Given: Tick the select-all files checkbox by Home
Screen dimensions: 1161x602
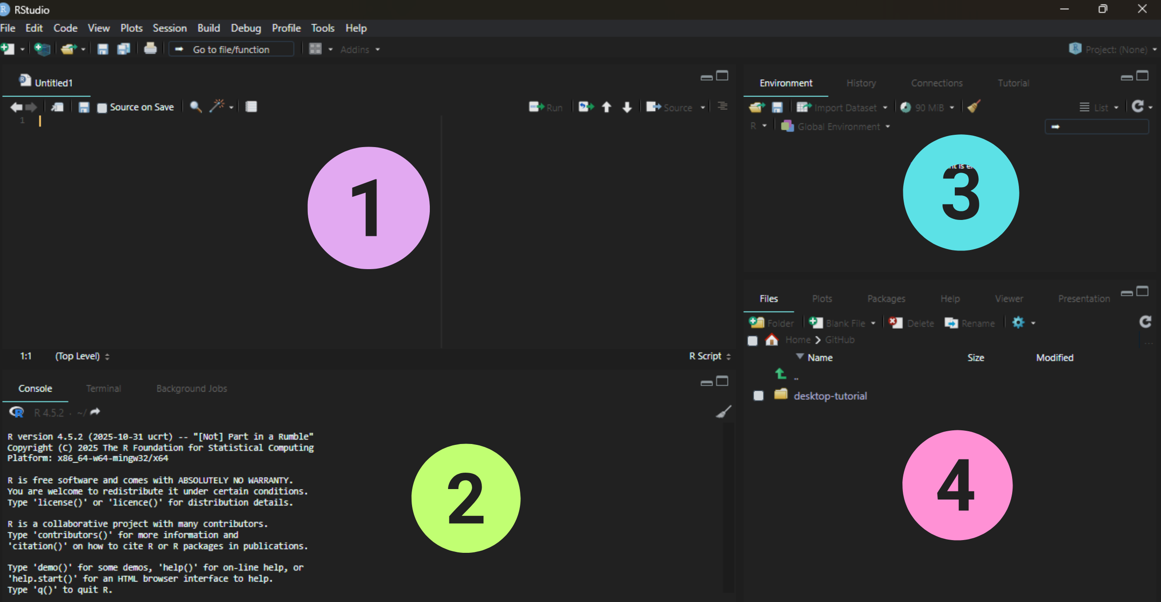Looking at the screenshot, I should [753, 340].
